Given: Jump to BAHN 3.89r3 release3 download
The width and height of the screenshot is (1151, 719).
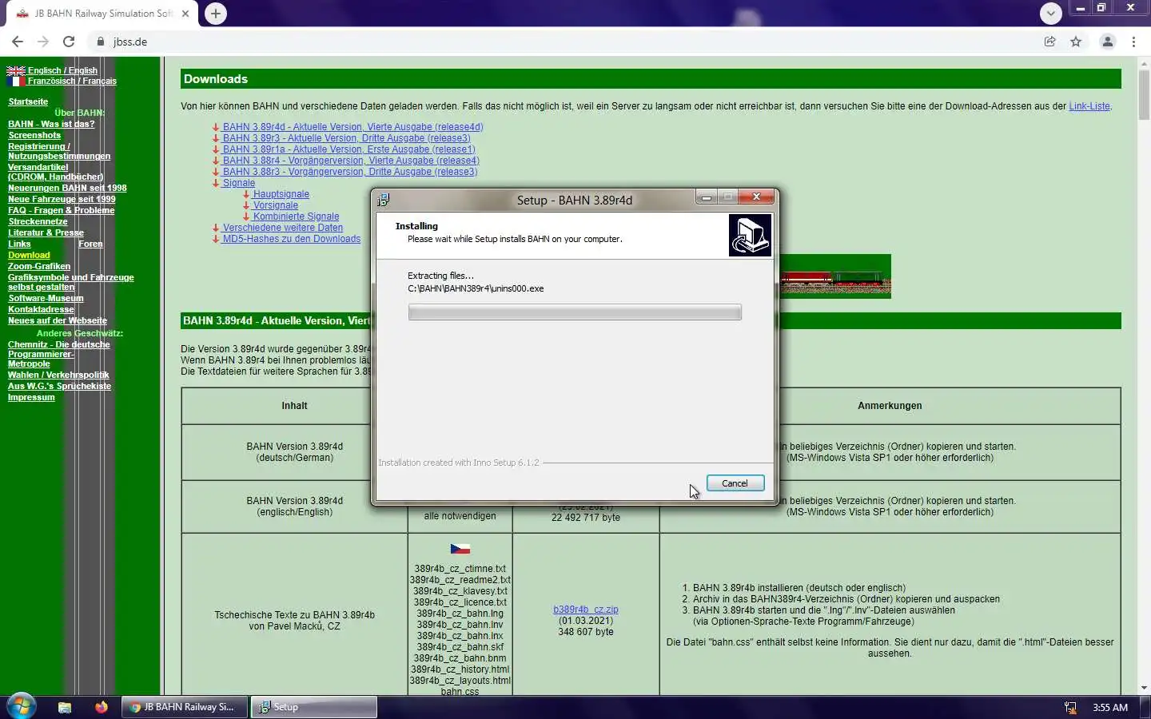Looking at the screenshot, I should click(x=346, y=138).
